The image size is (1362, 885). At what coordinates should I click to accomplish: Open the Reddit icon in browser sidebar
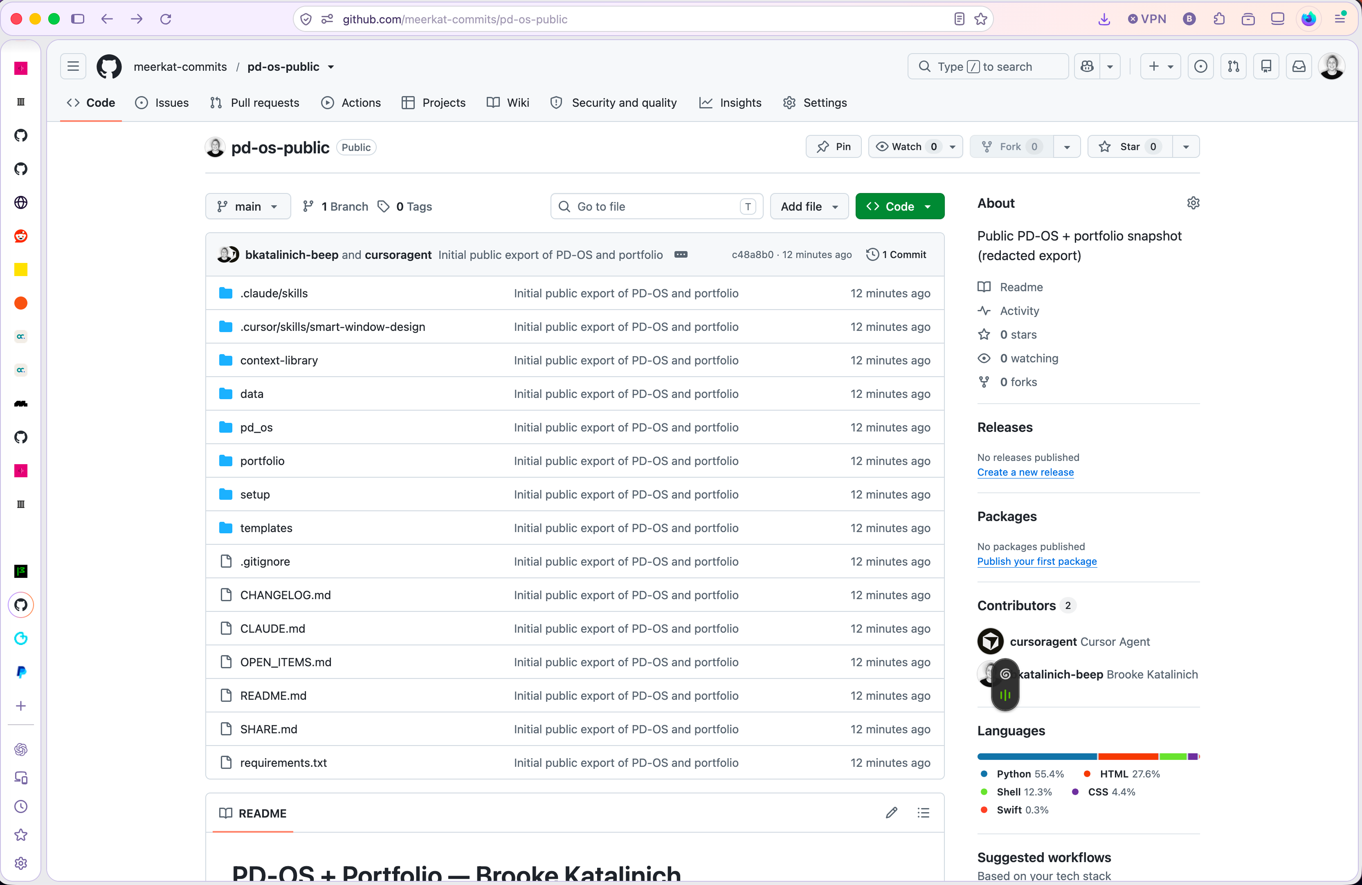tap(20, 236)
